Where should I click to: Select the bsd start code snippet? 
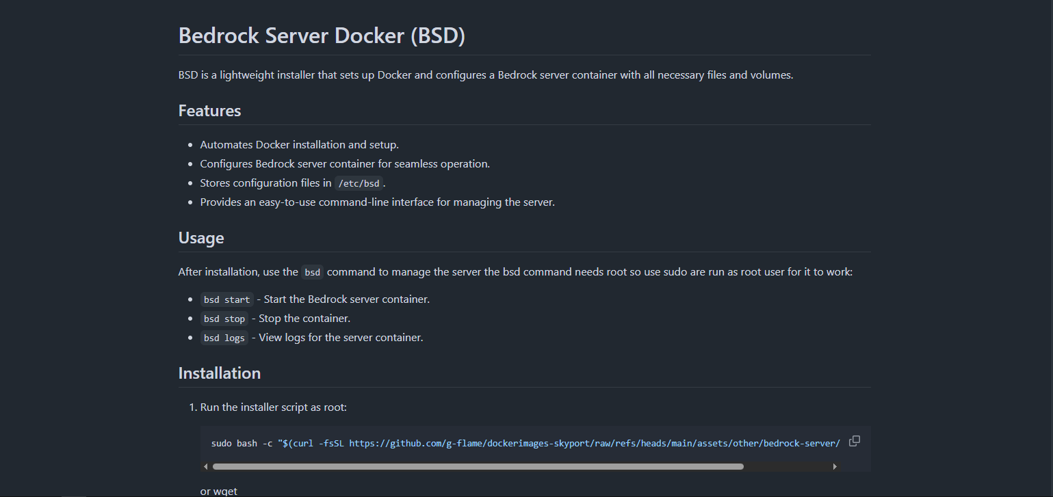(226, 299)
